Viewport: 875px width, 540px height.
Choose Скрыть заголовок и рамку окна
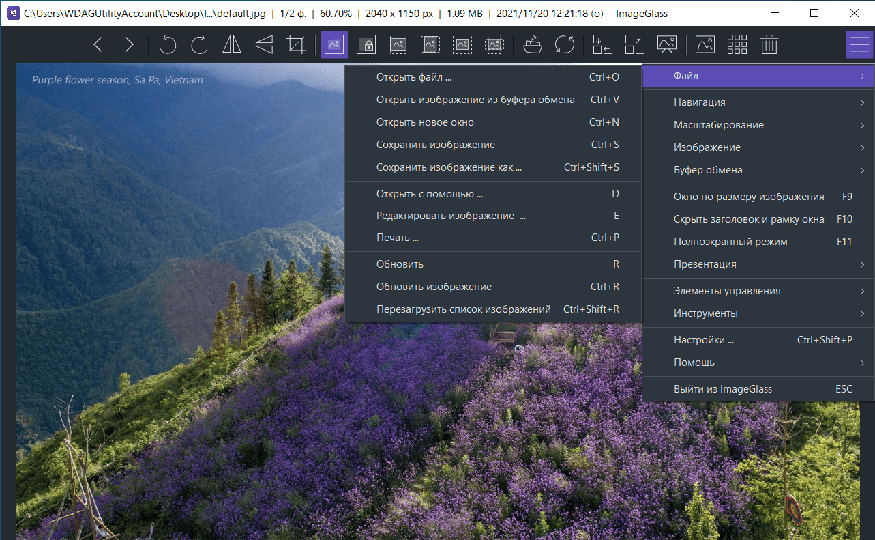pyautogui.click(x=758, y=219)
